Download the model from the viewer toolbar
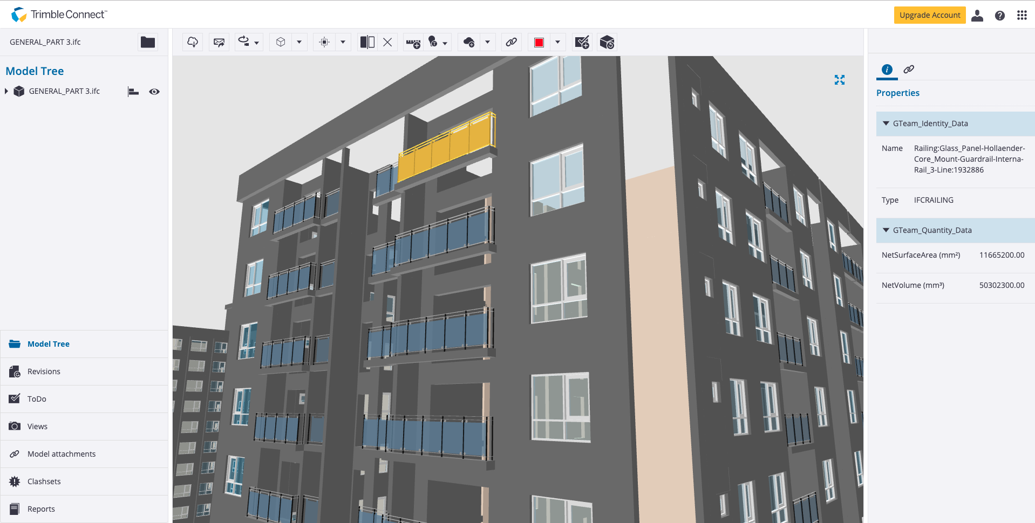The image size is (1035, 523). (x=193, y=42)
